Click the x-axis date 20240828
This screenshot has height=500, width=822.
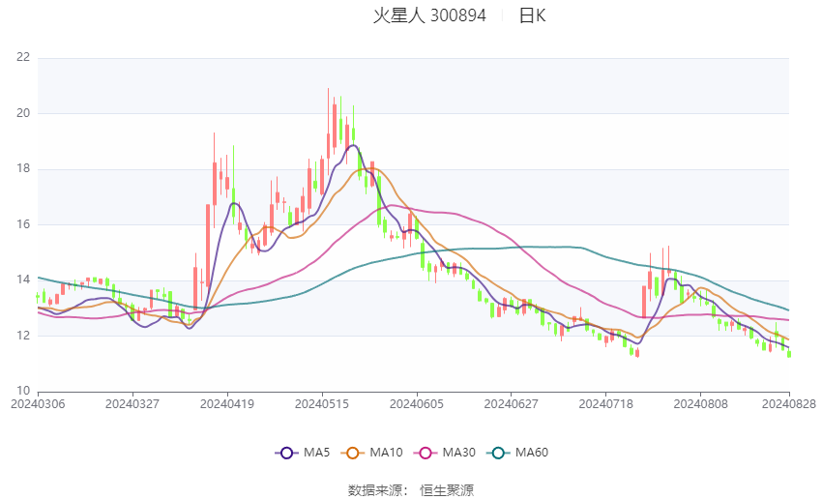[x=789, y=404]
